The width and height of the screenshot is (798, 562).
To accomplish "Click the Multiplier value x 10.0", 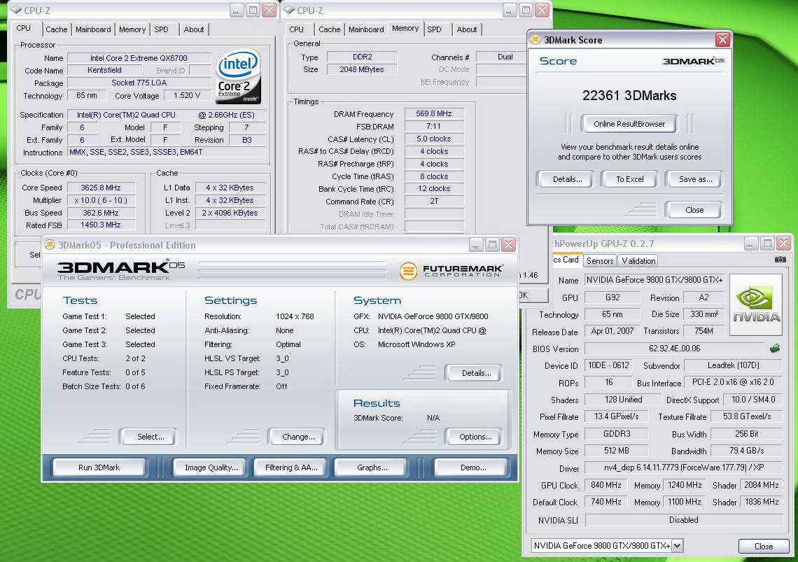I will click(101, 200).
